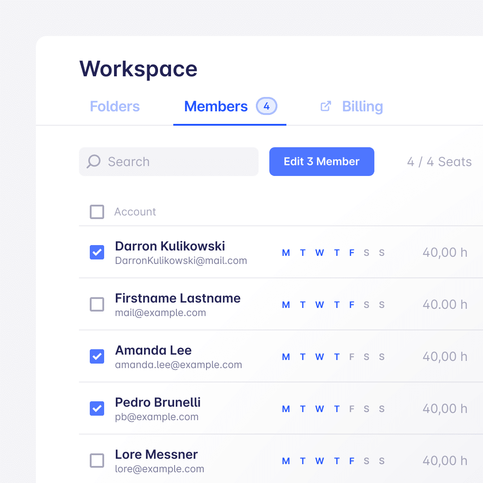This screenshot has width=483, height=483.
Task: Toggle Wednesday for Pedro Brunelli
Action: pos(319,409)
